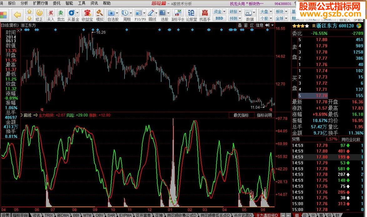Click the pie chart icon beside 600120
The image size is (367, 217).
[x=359, y=26]
